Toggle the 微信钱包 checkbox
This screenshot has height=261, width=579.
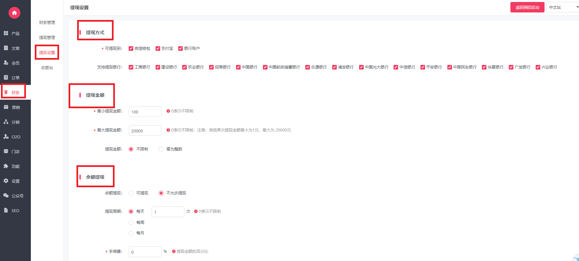tap(131, 49)
